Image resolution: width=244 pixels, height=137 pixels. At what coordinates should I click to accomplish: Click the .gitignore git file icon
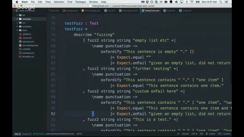[20, 34]
